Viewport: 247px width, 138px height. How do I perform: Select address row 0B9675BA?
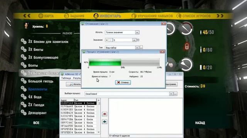pyautogui.click(x=78, y=119)
